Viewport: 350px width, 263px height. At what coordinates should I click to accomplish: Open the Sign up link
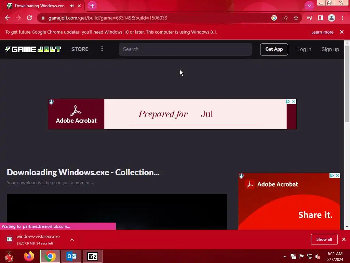pyautogui.click(x=330, y=49)
